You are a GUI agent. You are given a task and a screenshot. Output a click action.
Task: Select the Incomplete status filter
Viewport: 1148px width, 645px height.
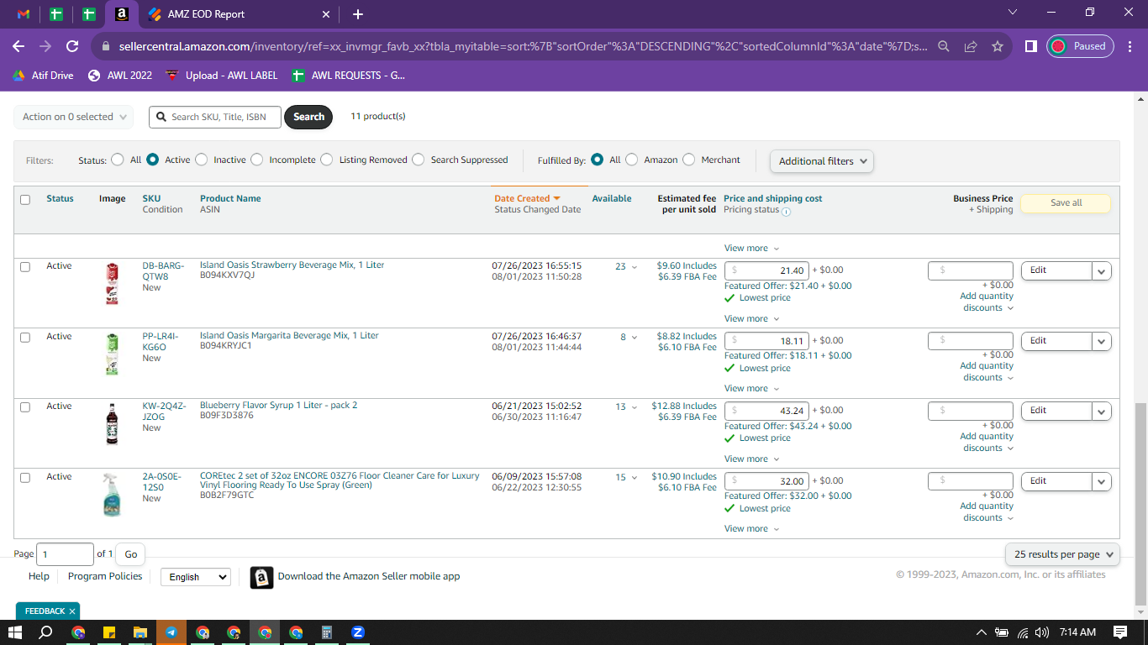256,160
